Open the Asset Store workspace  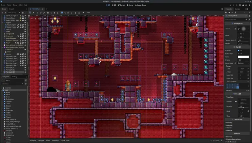pos(140,5)
